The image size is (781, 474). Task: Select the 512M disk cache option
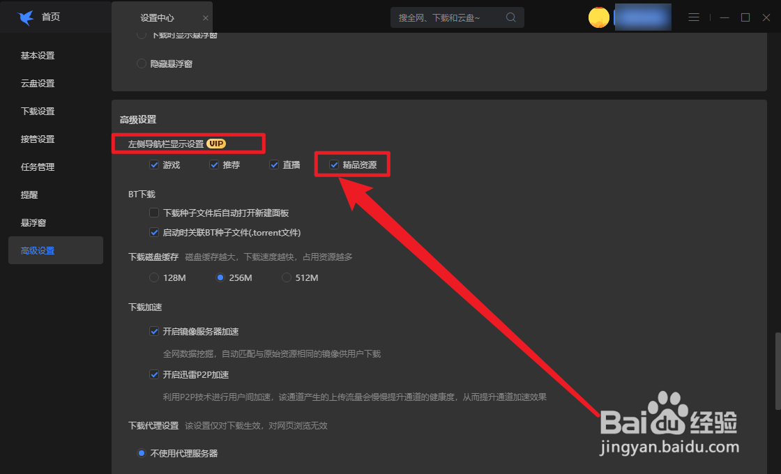tap(287, 277)
